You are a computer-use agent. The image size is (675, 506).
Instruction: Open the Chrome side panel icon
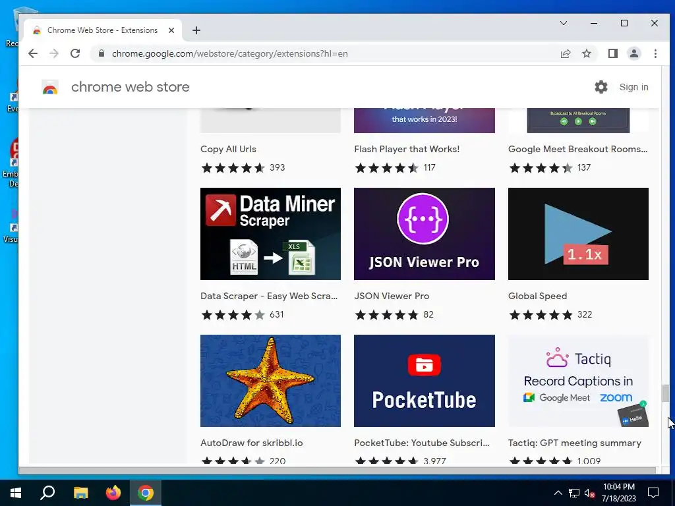pos(612,53)
